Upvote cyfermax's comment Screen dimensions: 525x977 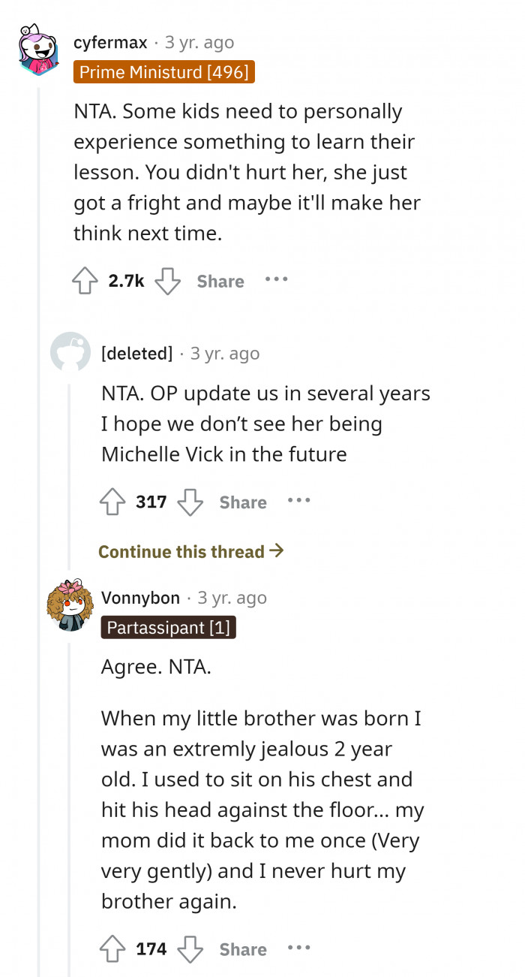point(86,282)
